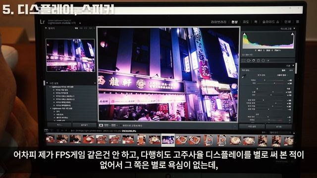This screenshot has height=178, width=317.
Task: Open the Lightroom mobile identity plate dropdown
Action: (x=80, y=23)
